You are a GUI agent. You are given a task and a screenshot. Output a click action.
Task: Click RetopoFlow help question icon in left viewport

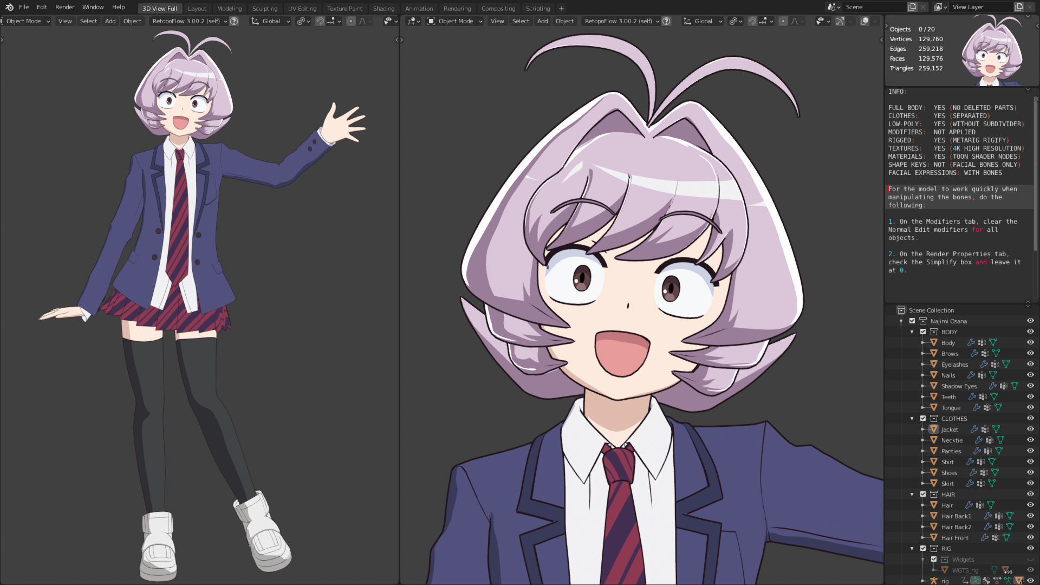pos(234,21)
